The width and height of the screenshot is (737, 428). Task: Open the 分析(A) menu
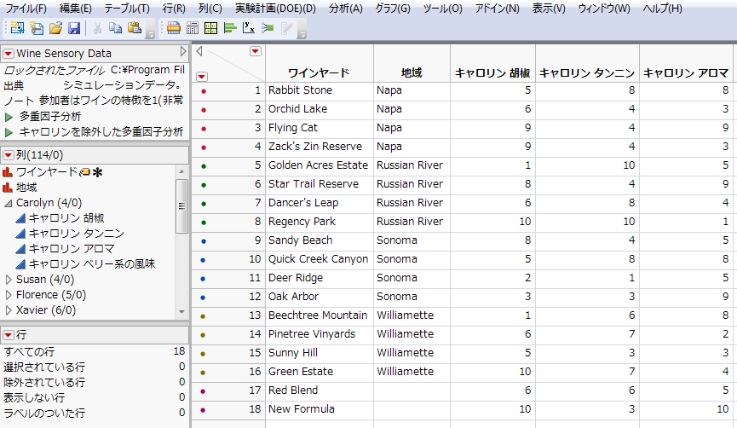click(x=345, y=9)
